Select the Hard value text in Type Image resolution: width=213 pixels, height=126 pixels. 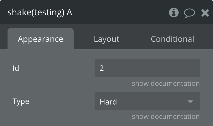(x=108, y=102)
